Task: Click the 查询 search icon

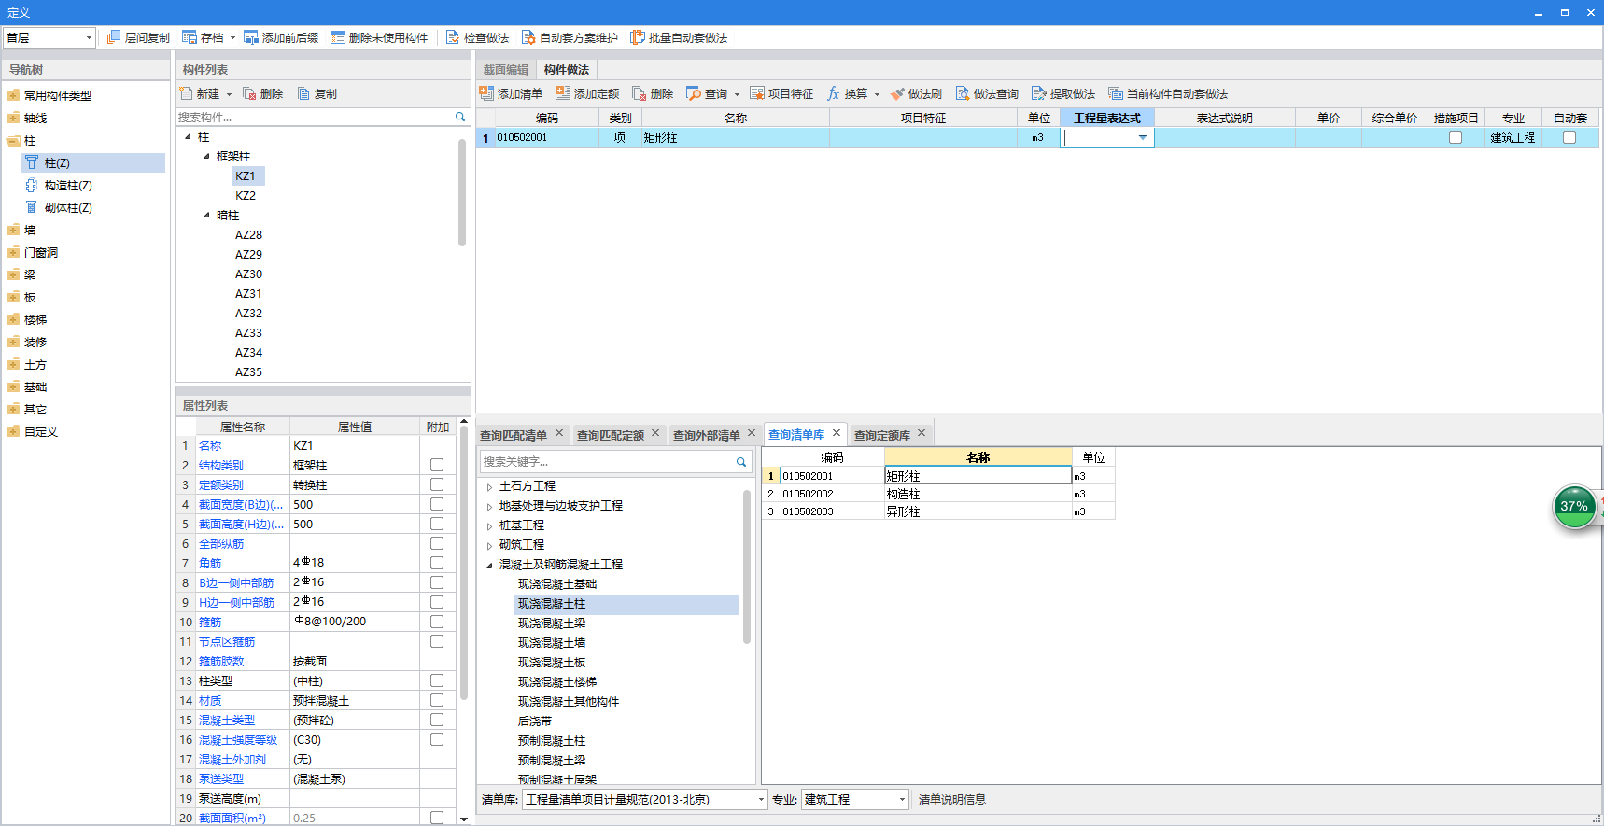Action: pyautogui.click(x=694, y=93)
